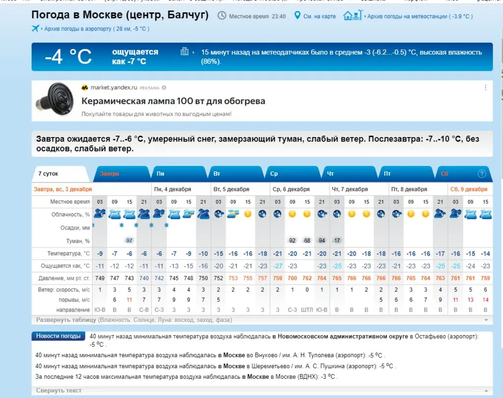
Task: Click the airplane icon for airport weather archive
Action: coord(34,28)
